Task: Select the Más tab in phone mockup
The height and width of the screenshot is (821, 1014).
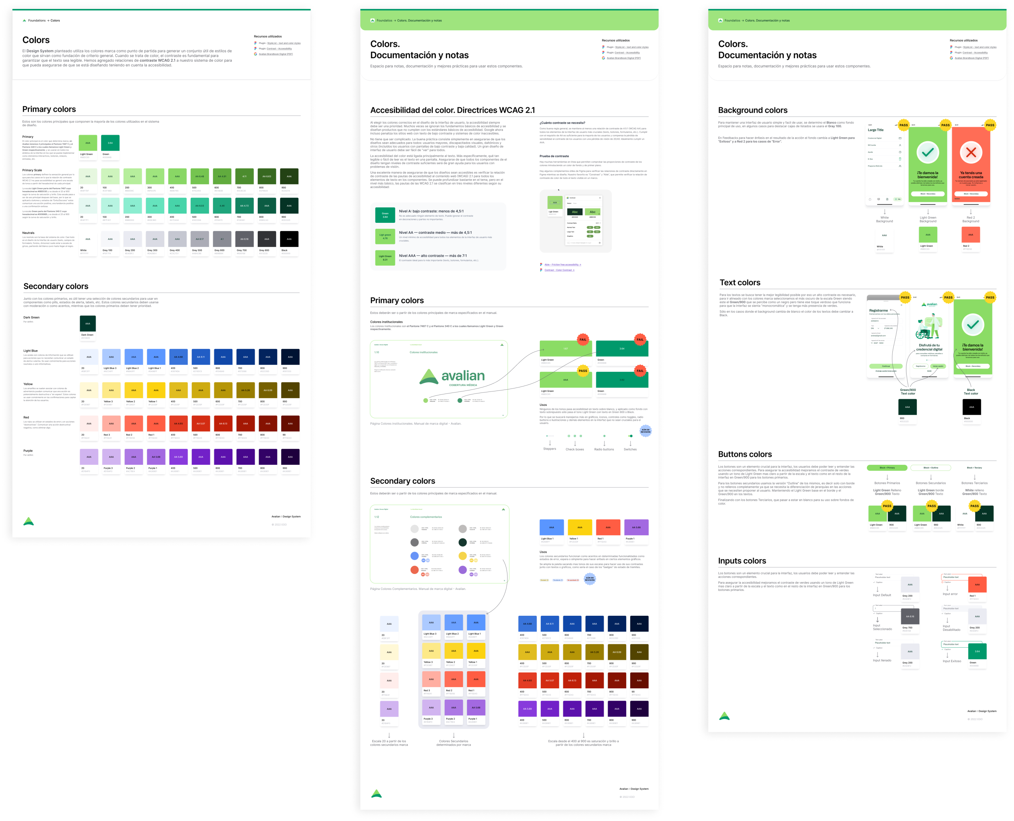Action: pyautogui.click(x=897, y=199)
